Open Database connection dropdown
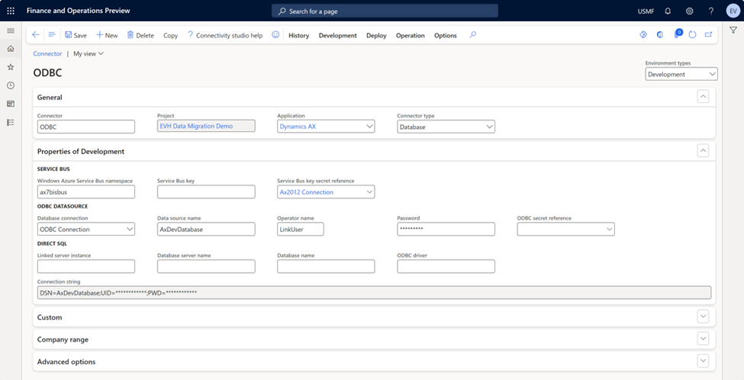The width and height of the screenshot is (744, 380). [x=86, y=229]
